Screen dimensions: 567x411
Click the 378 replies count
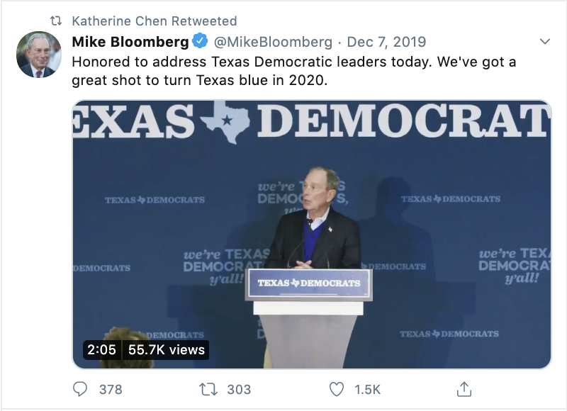coord(111,389)
